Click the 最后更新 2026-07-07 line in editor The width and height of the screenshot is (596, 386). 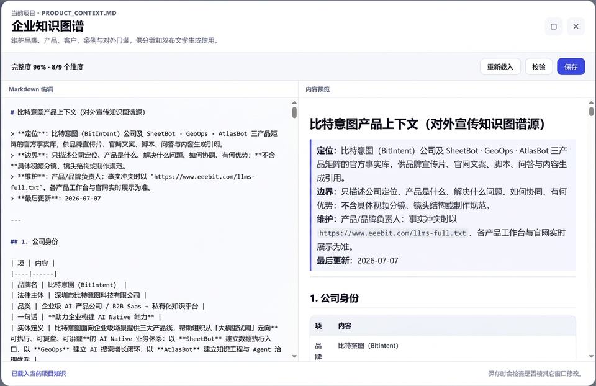click(55, 199)
